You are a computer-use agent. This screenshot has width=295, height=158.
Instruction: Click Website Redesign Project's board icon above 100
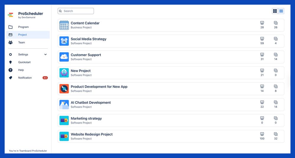point(262,134)
